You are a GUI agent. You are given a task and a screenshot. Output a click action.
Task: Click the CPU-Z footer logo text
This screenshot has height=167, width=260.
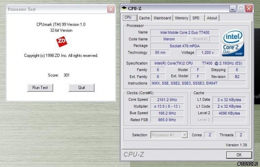(134, 154)
